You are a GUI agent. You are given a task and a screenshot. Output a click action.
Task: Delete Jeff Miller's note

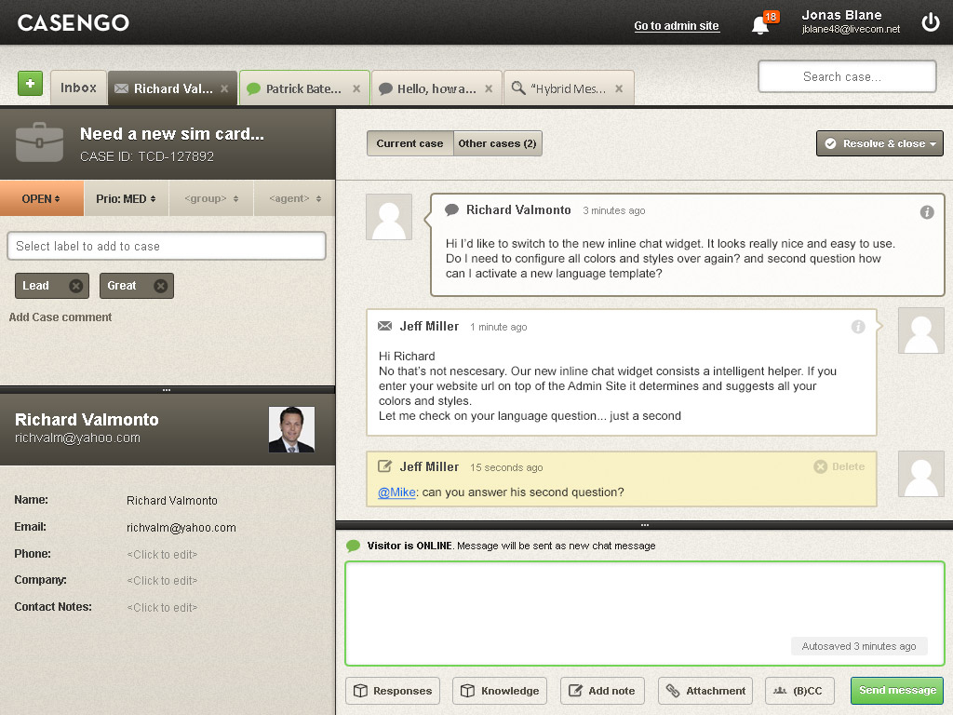pyautogui.click(x=839, y=467)
